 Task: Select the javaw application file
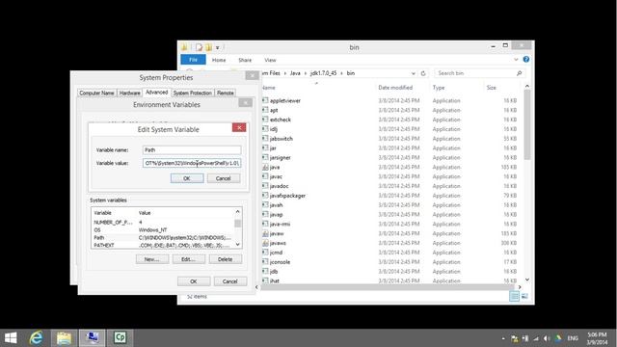277,233
